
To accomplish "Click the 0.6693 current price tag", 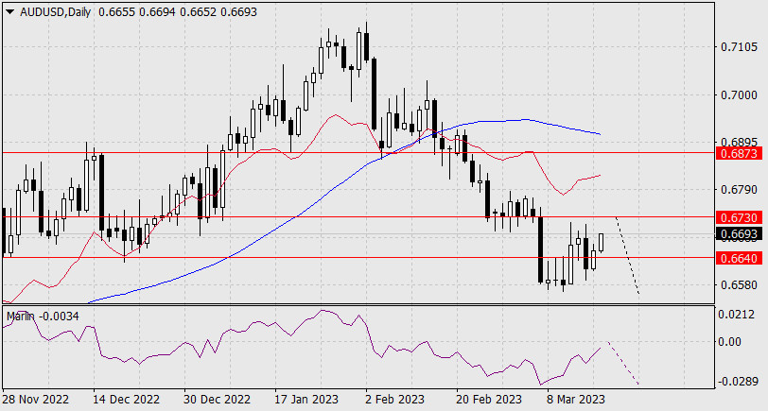I will pos(740,233).
